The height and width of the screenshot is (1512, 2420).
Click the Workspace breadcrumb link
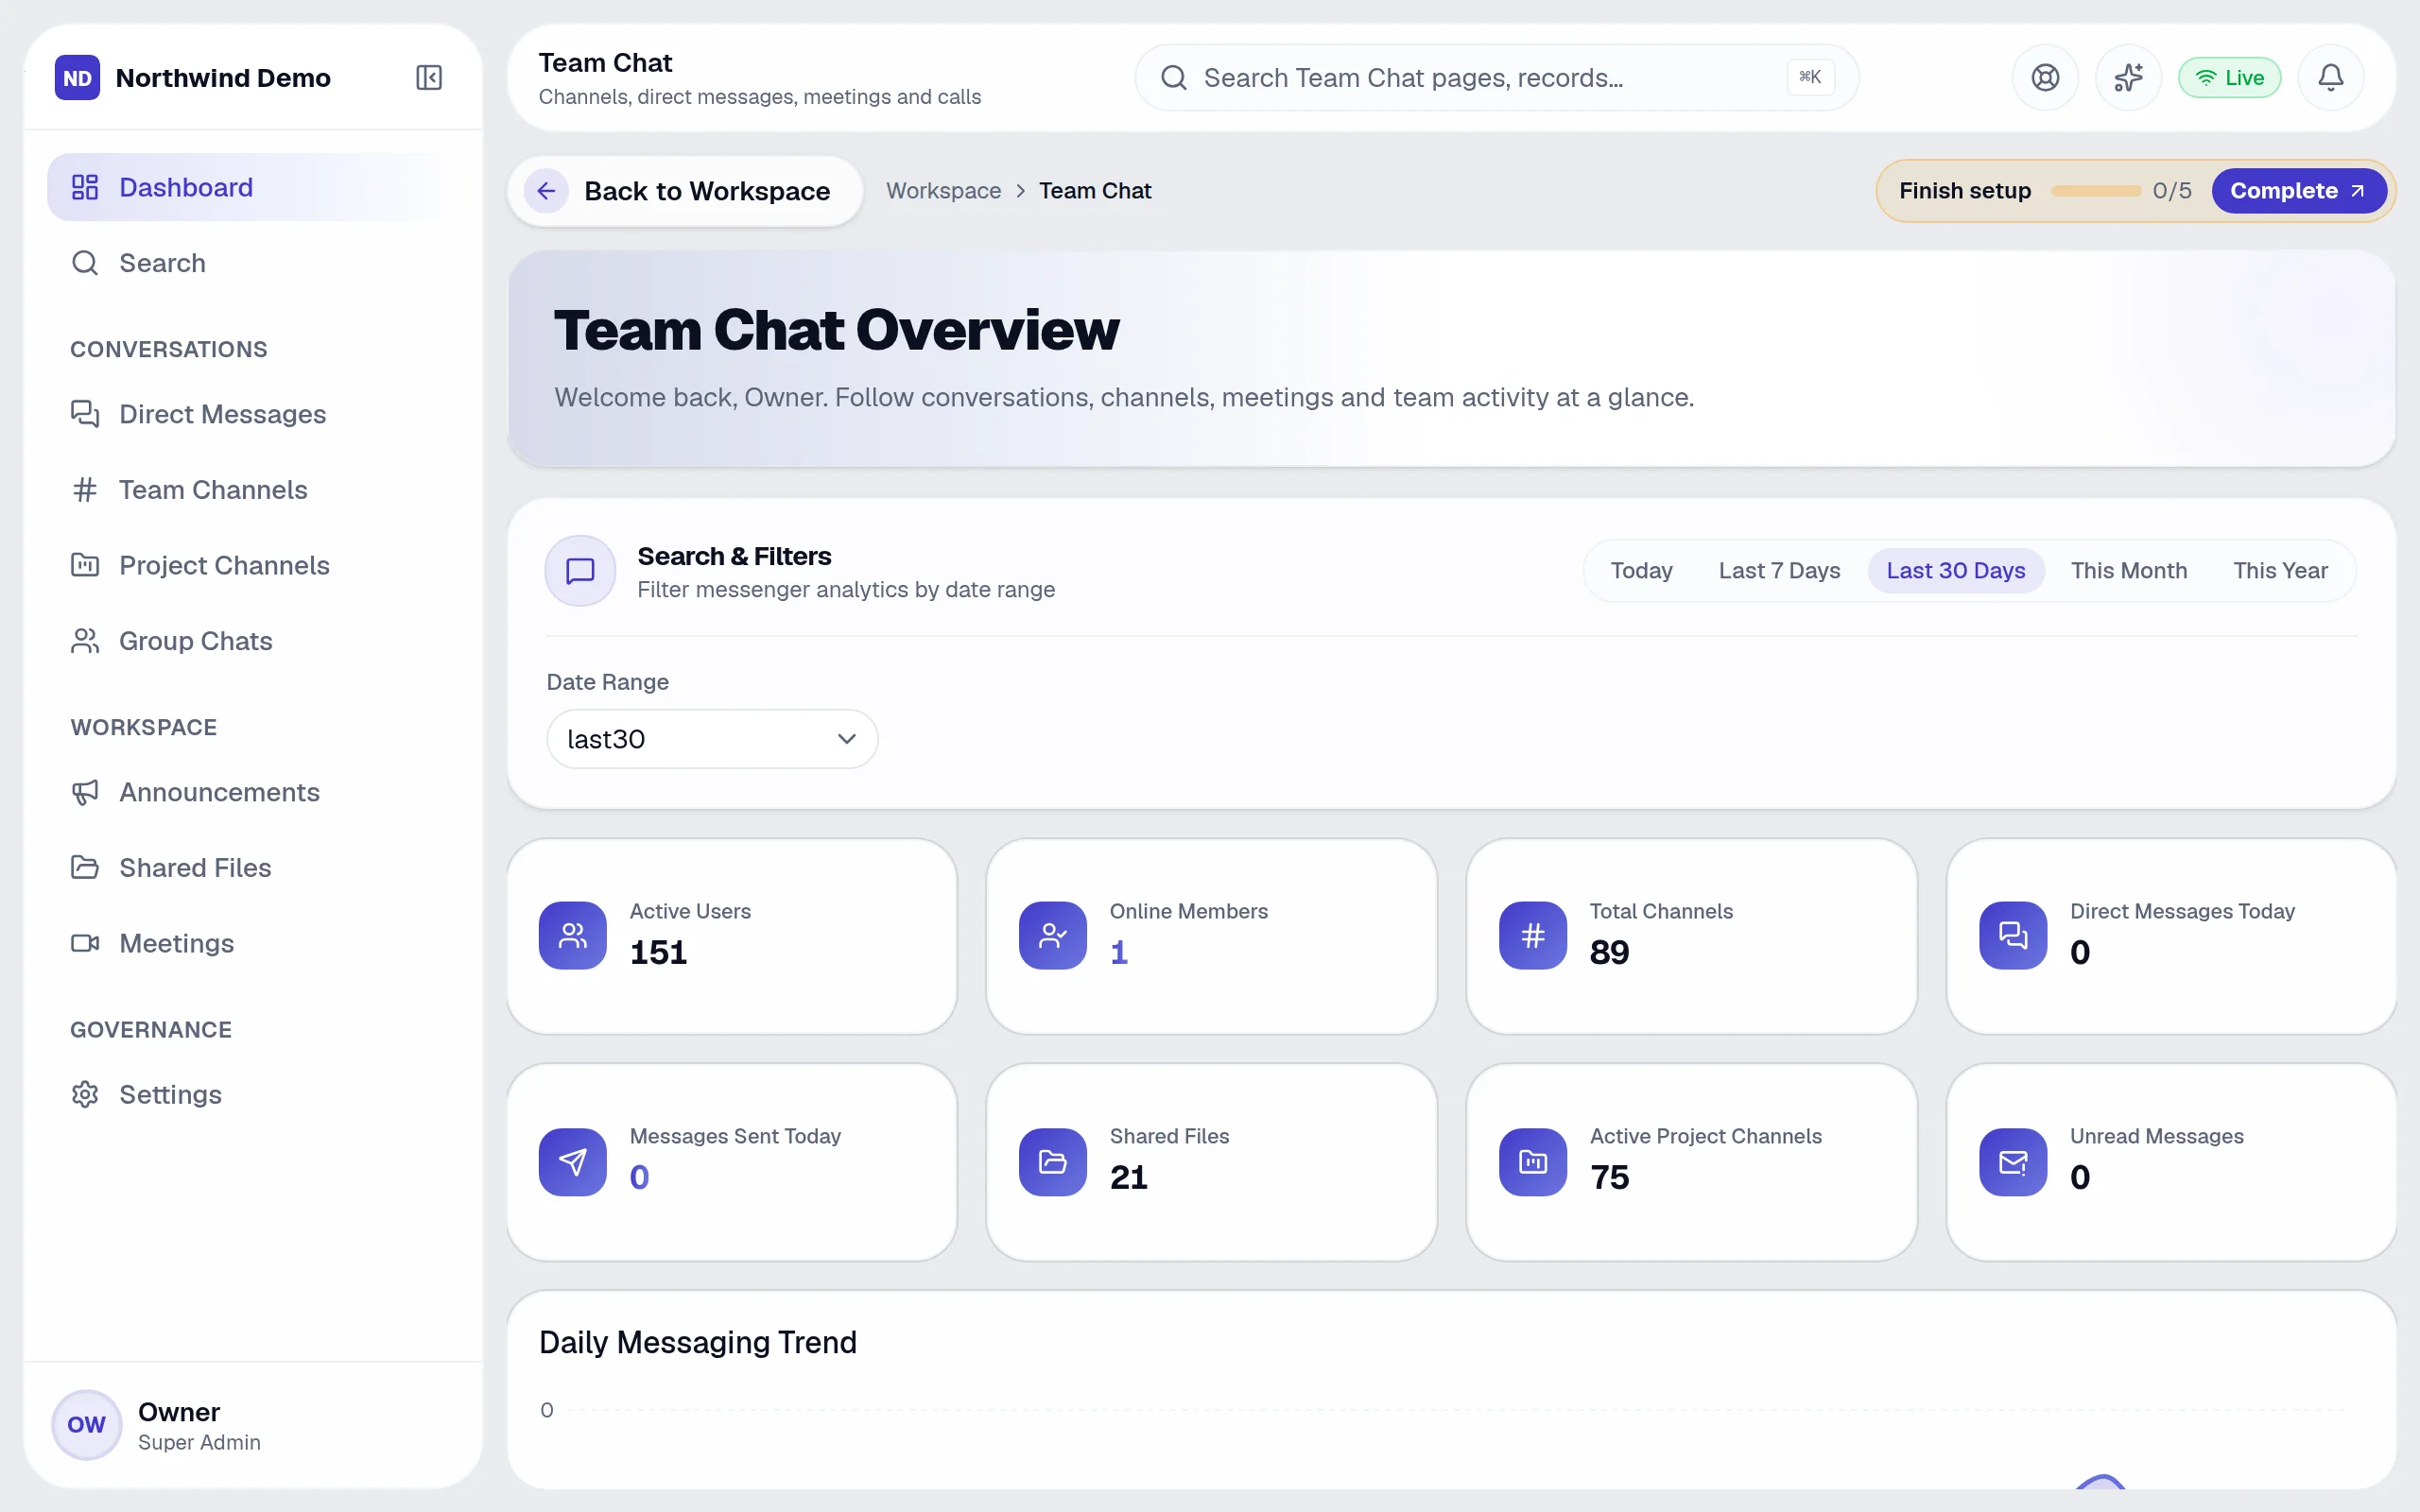(943, 191)
